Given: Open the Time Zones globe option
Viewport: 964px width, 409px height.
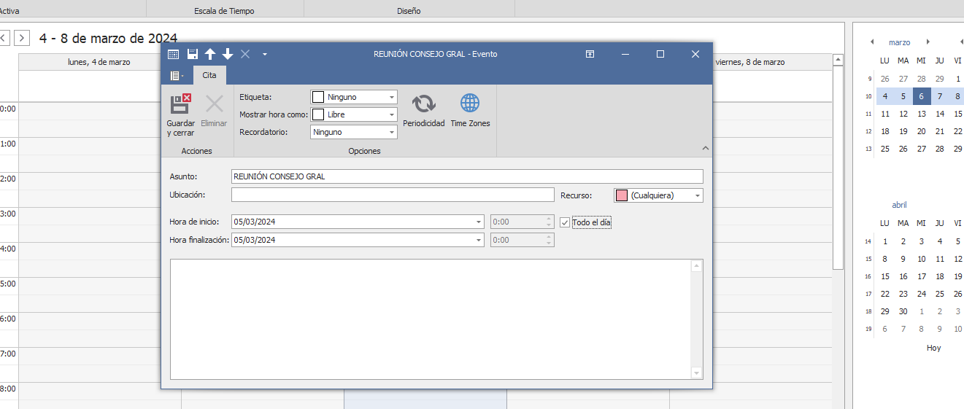Looking at the screenshot, I should [x=470, y=111].
